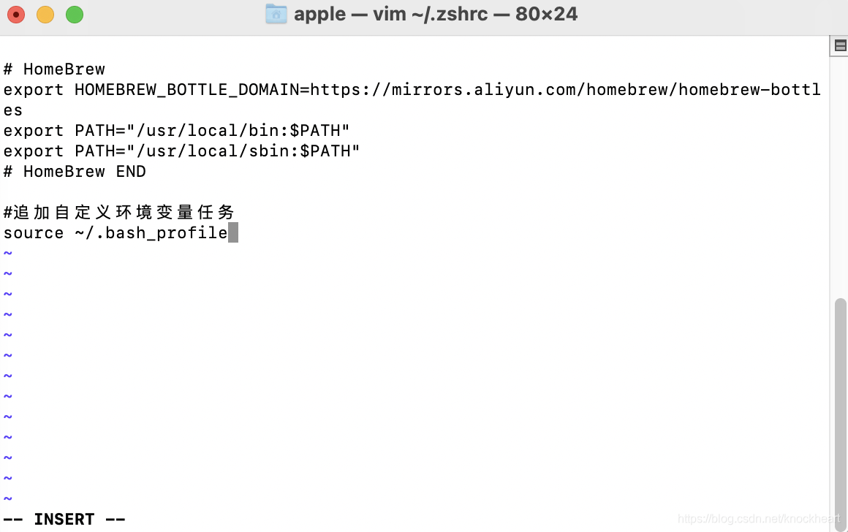
Task: Click the '# HomeBrew END' line
Action: (75, 171)
